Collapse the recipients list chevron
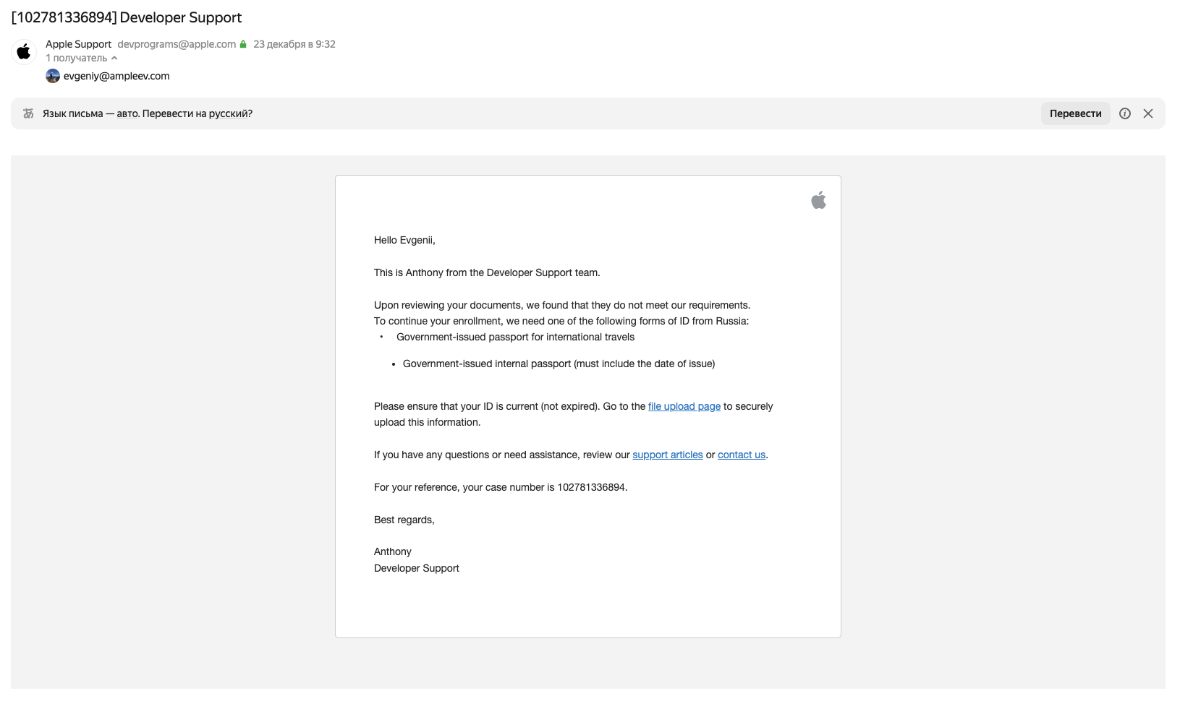The height and width of the screenshot is (709, 1180). 114,58
